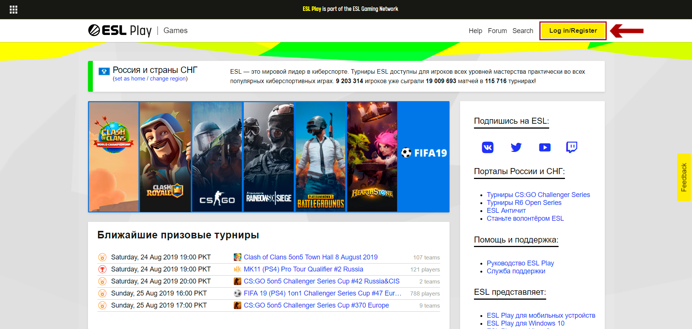Select the Rainbow Six Siege game banner

(x=269, y=157)
